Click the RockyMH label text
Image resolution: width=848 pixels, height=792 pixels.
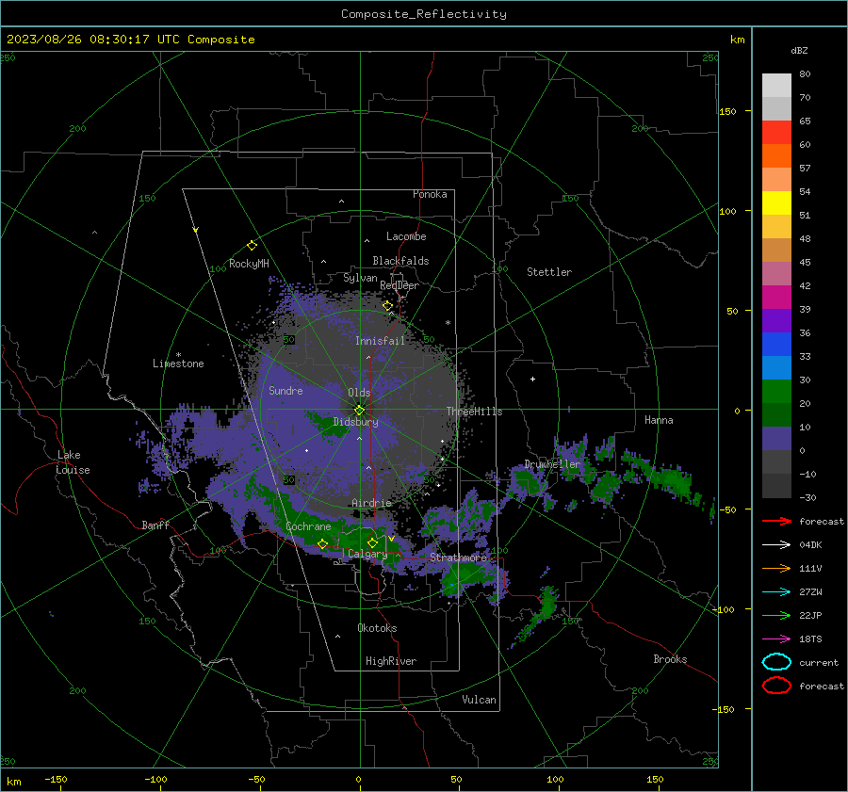[x=249, y=264]
